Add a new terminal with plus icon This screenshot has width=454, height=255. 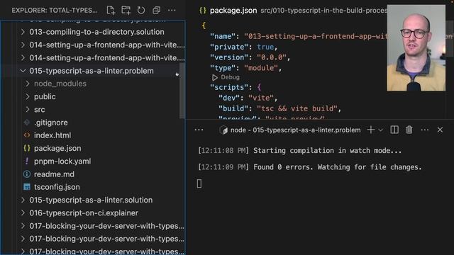(x=370, y=130)
